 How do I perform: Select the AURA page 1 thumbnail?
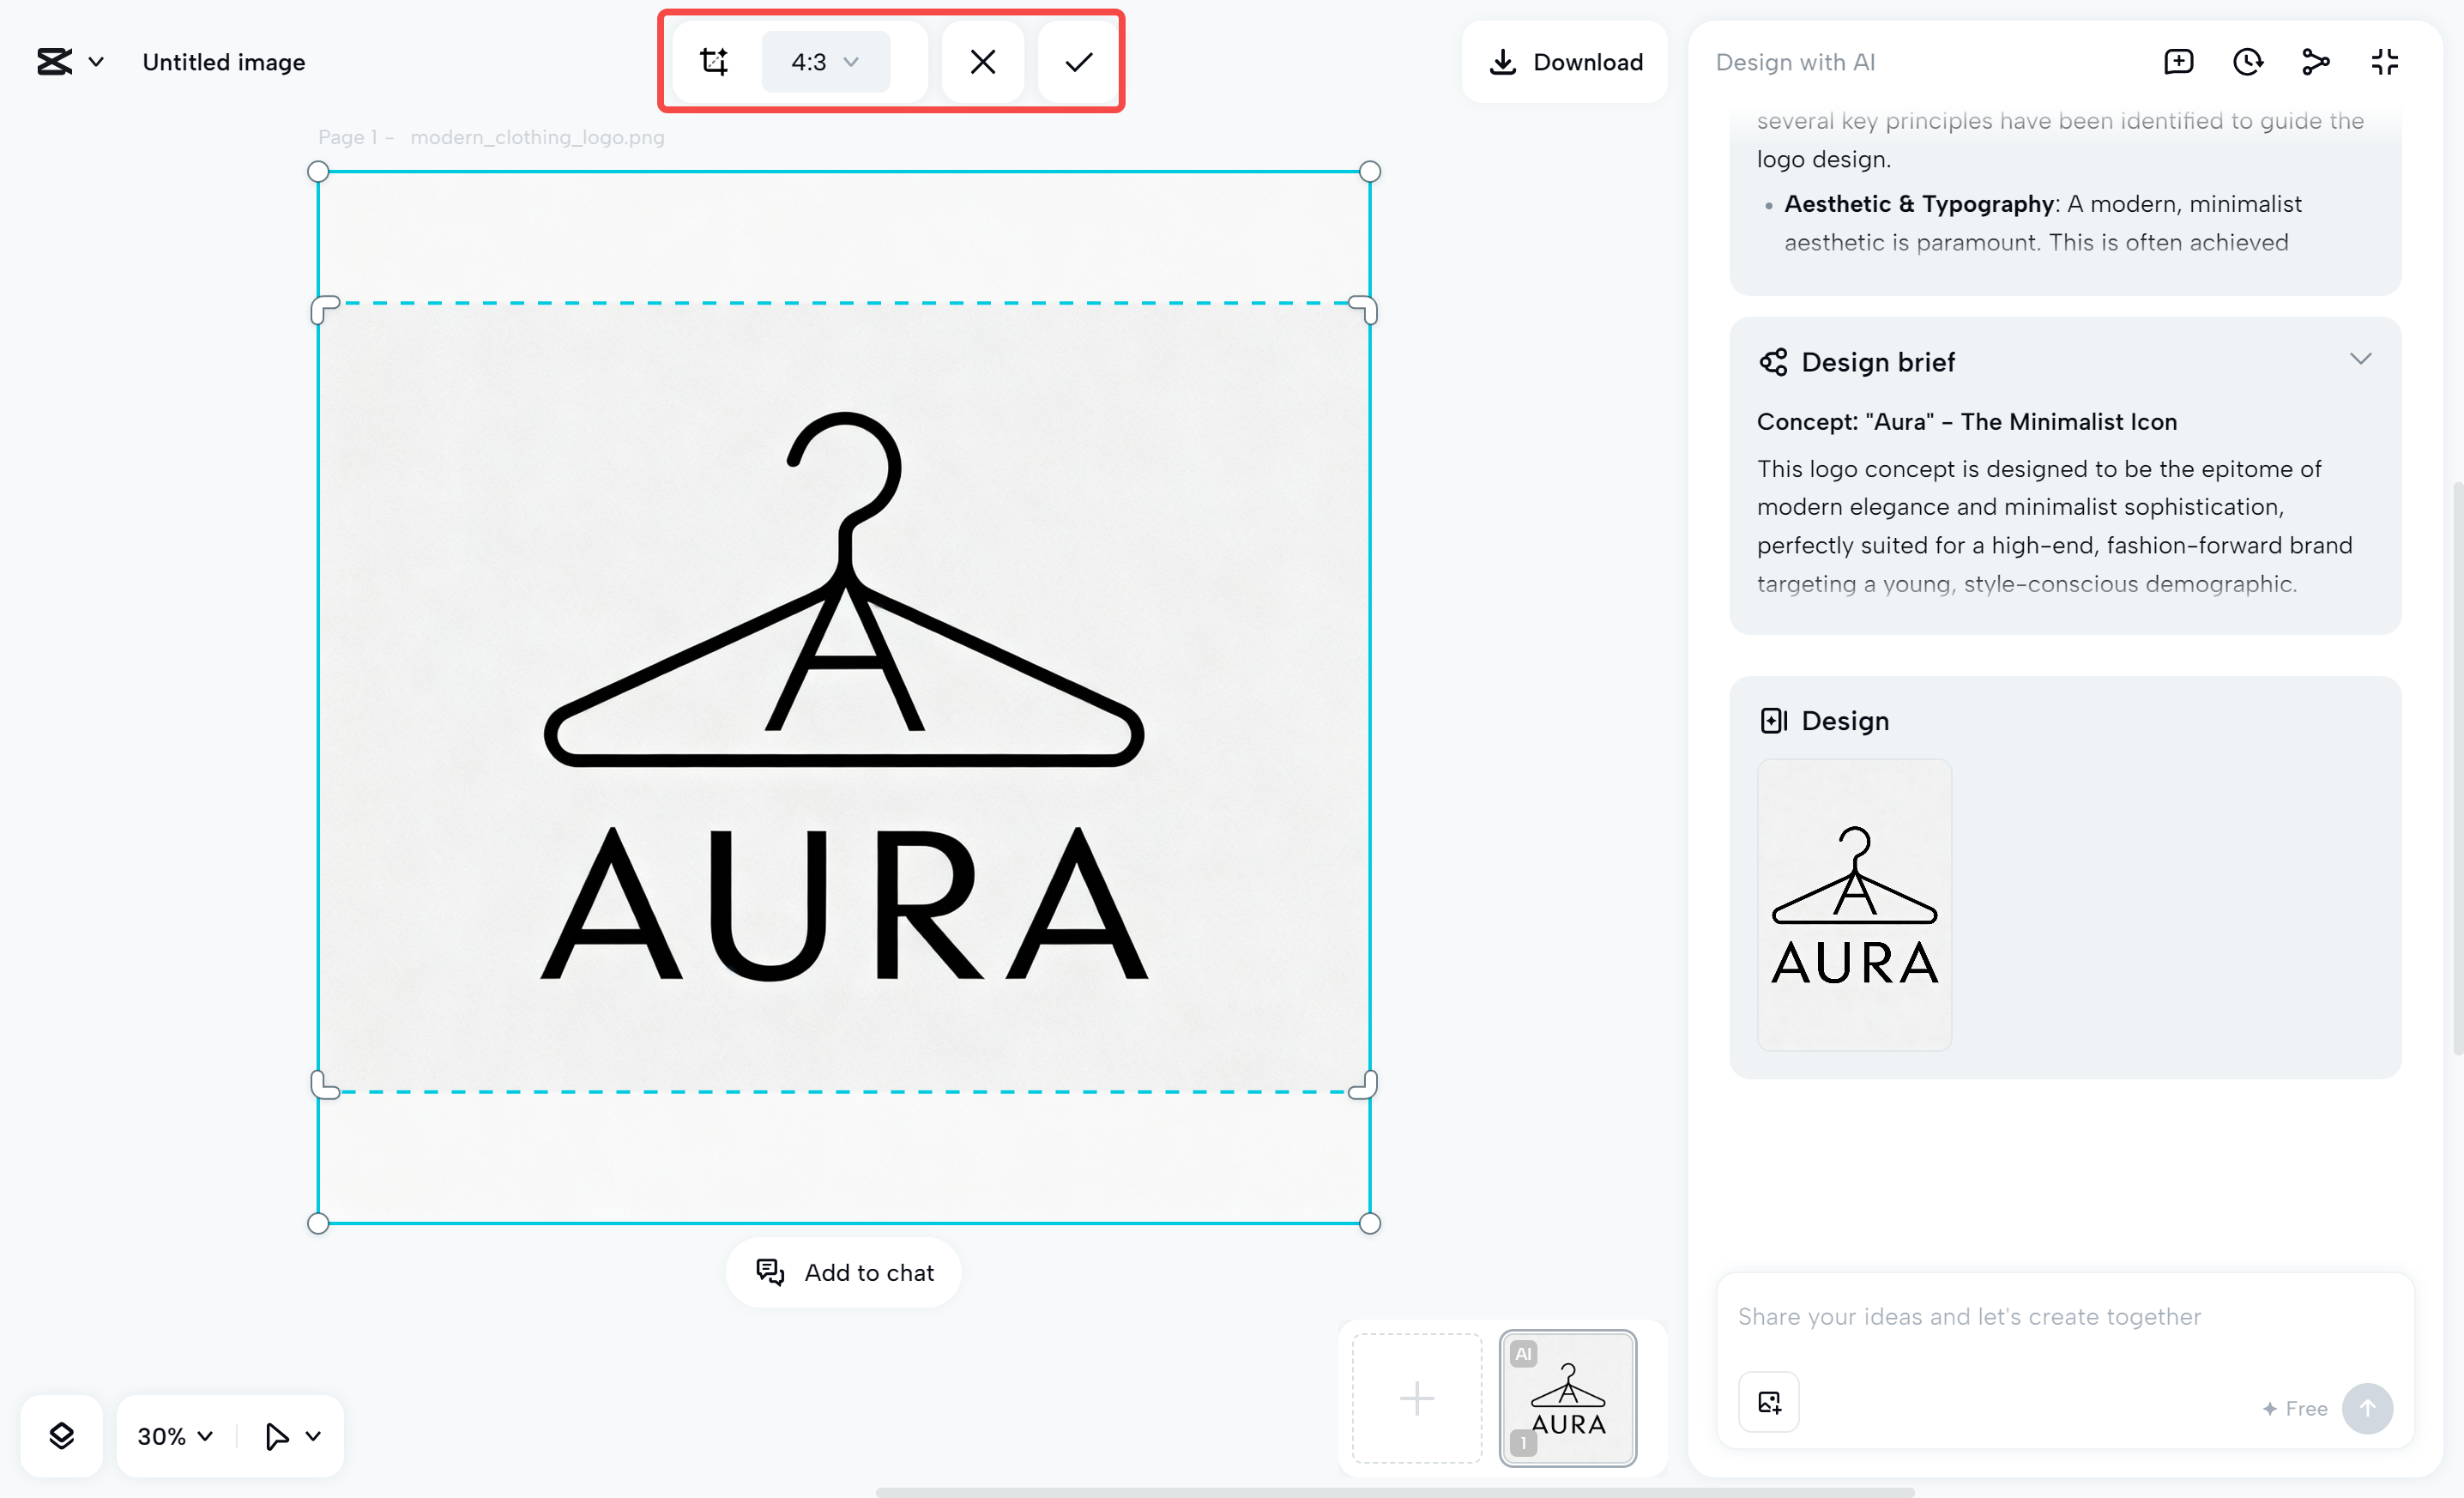coord(1567,1397)
